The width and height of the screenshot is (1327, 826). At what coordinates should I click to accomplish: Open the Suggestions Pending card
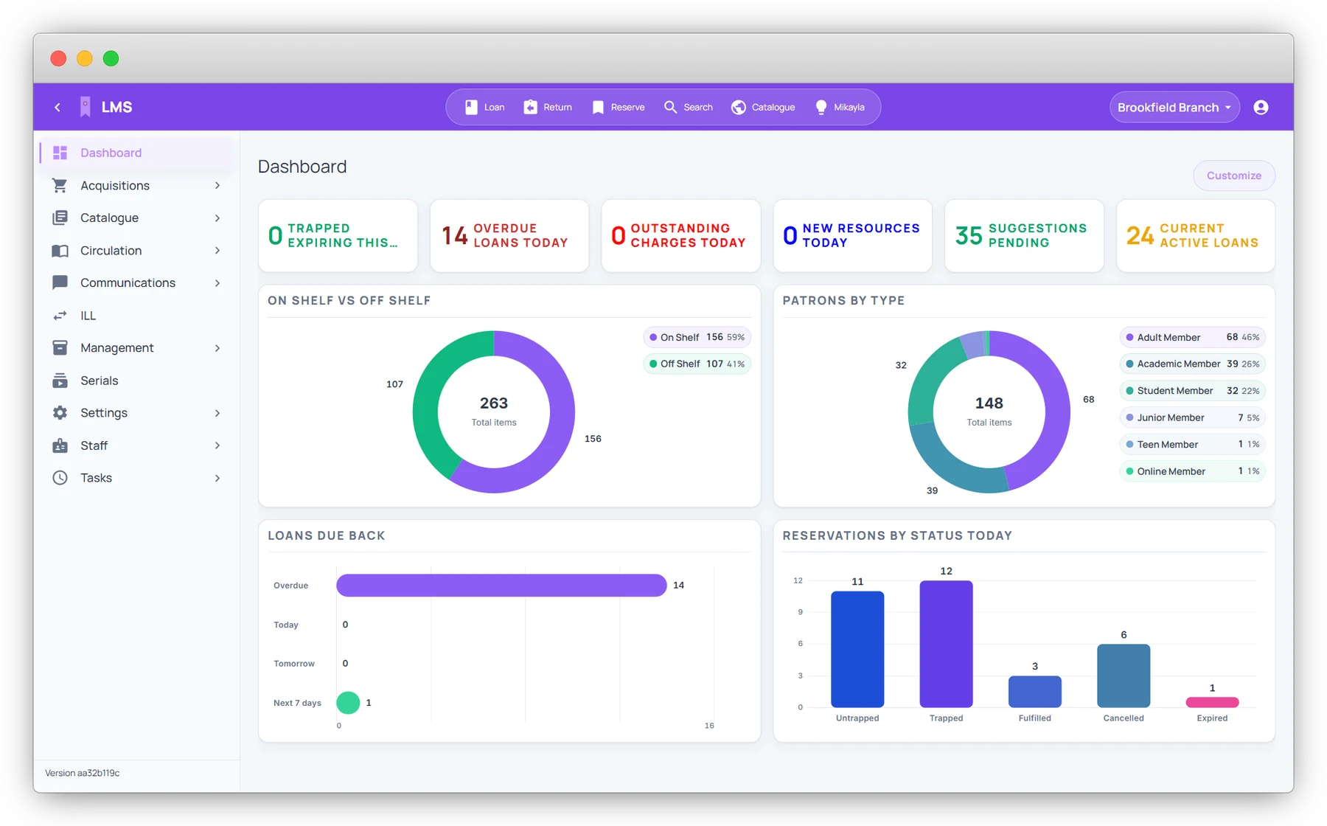coord(1024,235)
